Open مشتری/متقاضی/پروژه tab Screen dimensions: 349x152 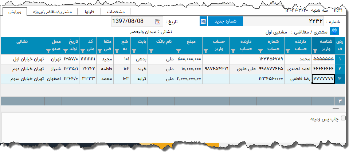[52, 12]
